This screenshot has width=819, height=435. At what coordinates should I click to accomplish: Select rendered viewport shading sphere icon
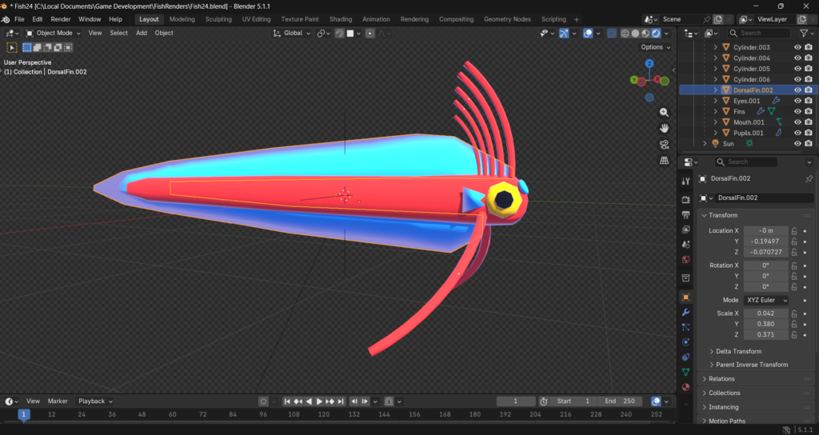click(656, 33)
